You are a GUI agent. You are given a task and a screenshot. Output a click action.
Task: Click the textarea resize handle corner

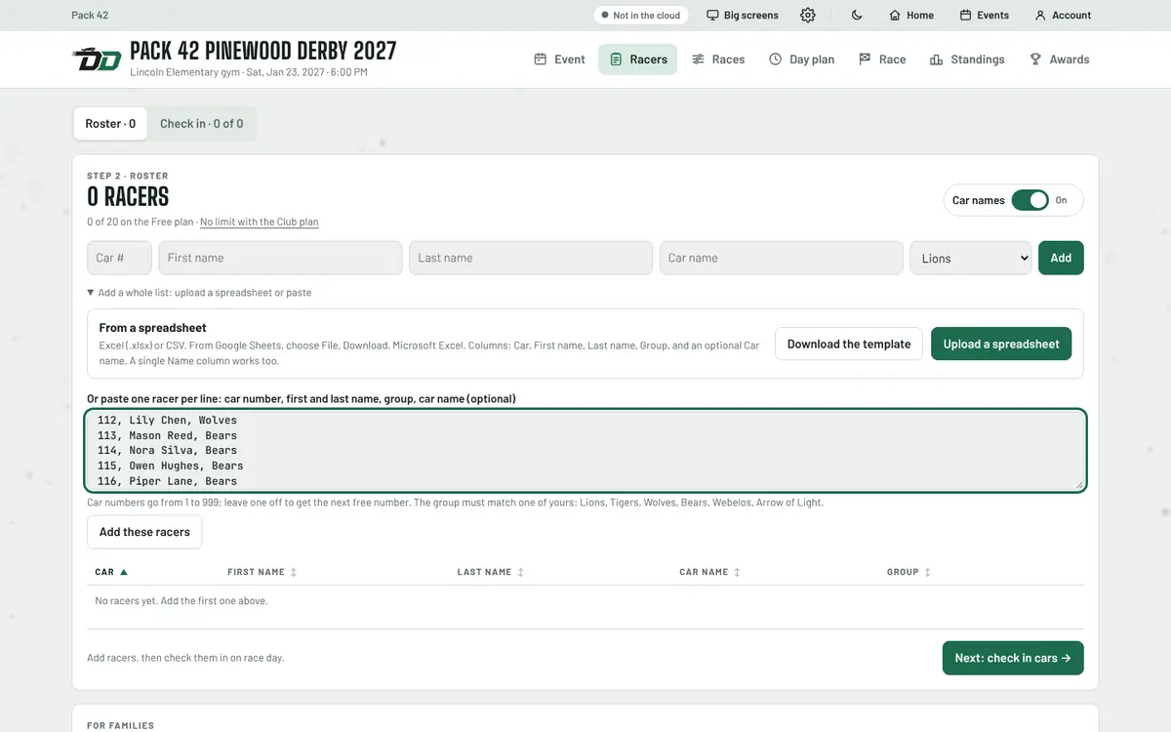1078,483
